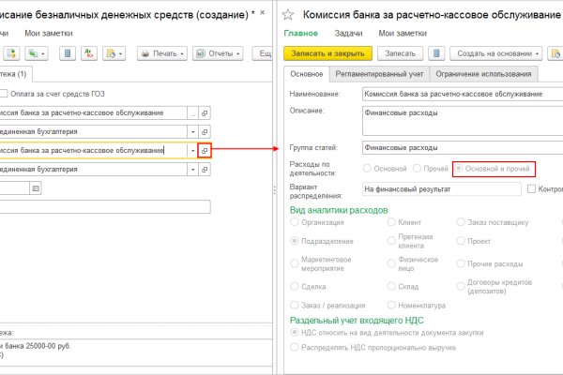563x375 pixels.
Task: Enable the Оплата за счет средств ГОЗ checkbox
Action: point(6,93)
